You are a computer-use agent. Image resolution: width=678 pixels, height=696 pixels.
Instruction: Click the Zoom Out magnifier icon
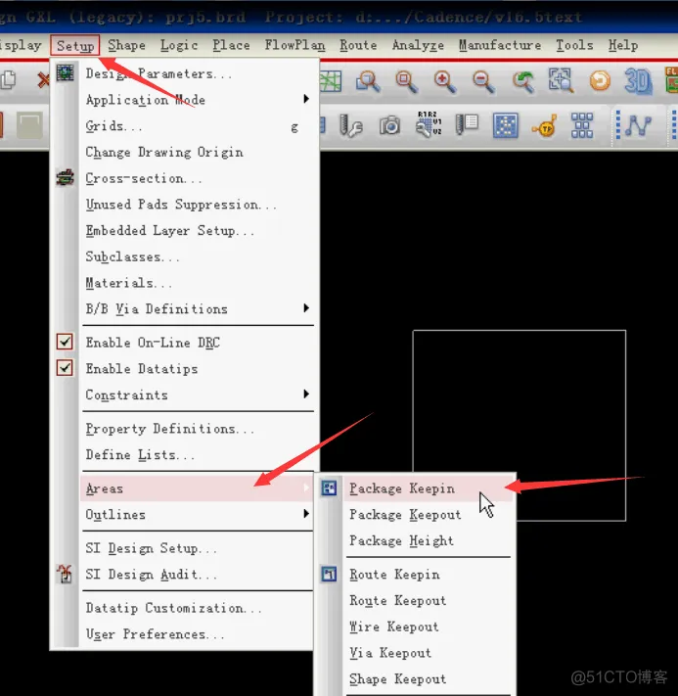click(x=483, y=81)
